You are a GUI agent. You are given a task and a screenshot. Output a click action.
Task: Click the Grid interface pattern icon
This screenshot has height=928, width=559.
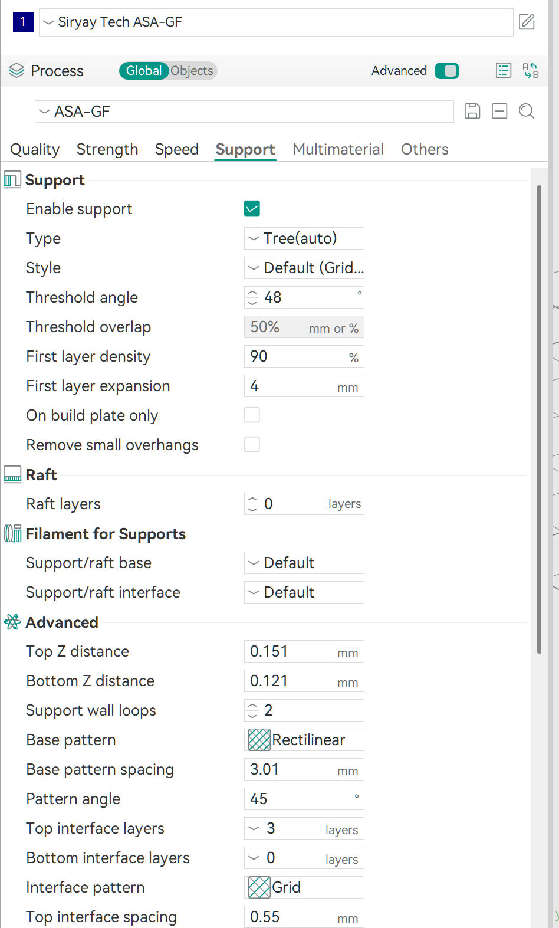(259, 887)
